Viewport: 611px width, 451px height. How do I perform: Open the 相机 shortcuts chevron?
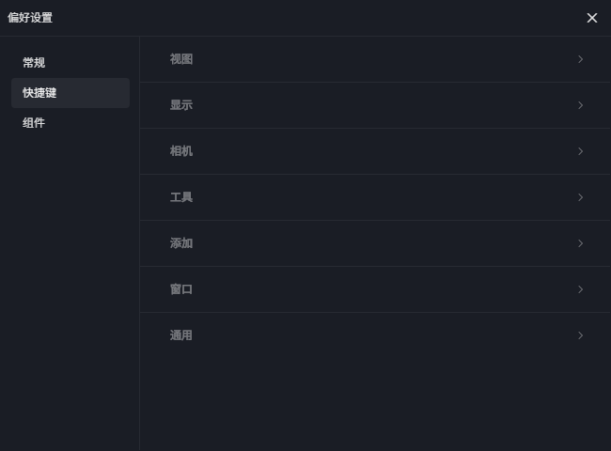[581, 151]
